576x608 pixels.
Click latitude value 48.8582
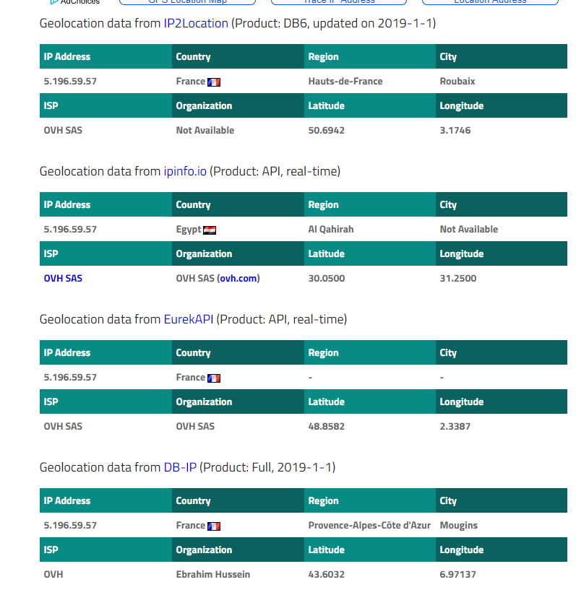click(327, 427)
